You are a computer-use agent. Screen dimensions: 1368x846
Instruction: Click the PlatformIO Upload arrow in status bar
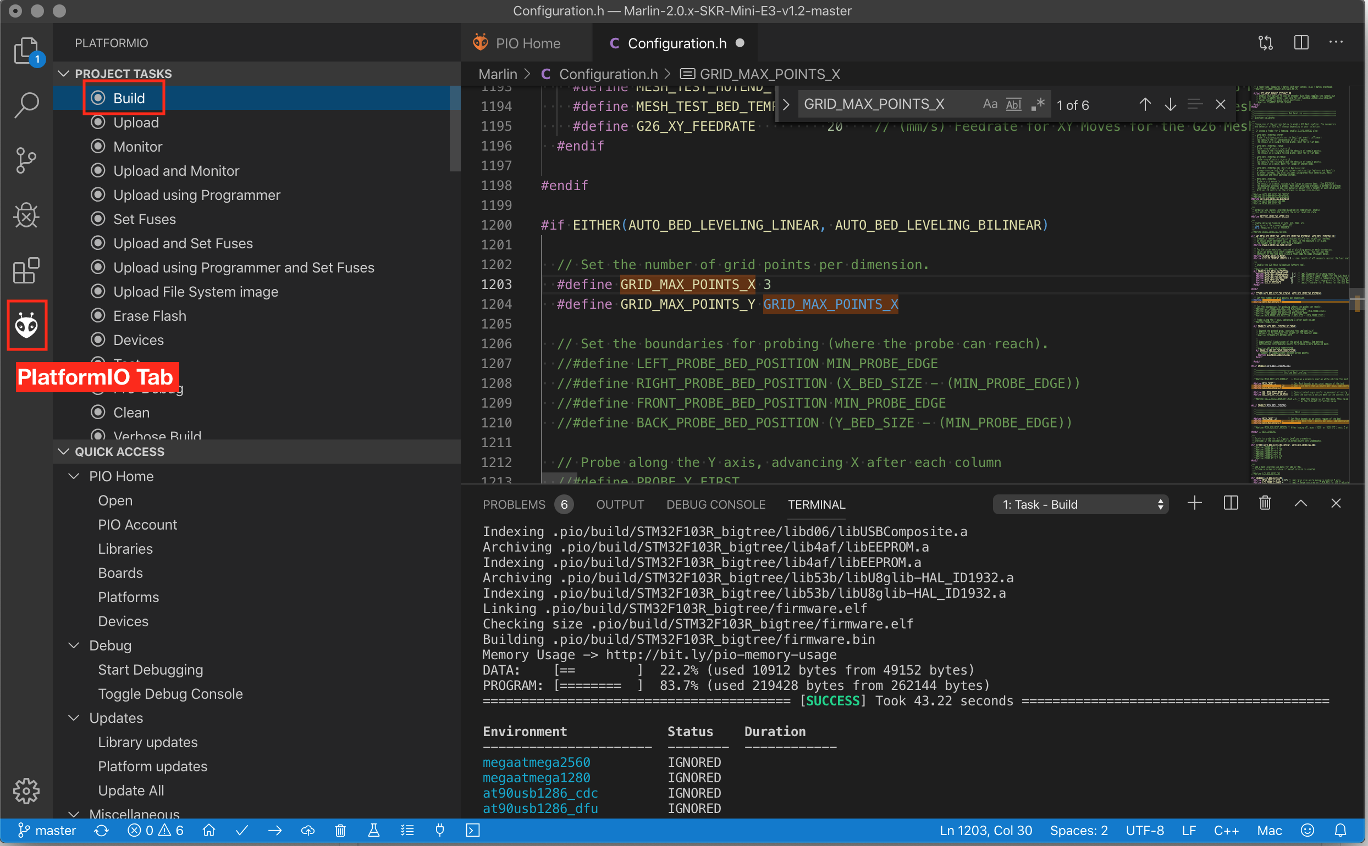click(275, 830)
